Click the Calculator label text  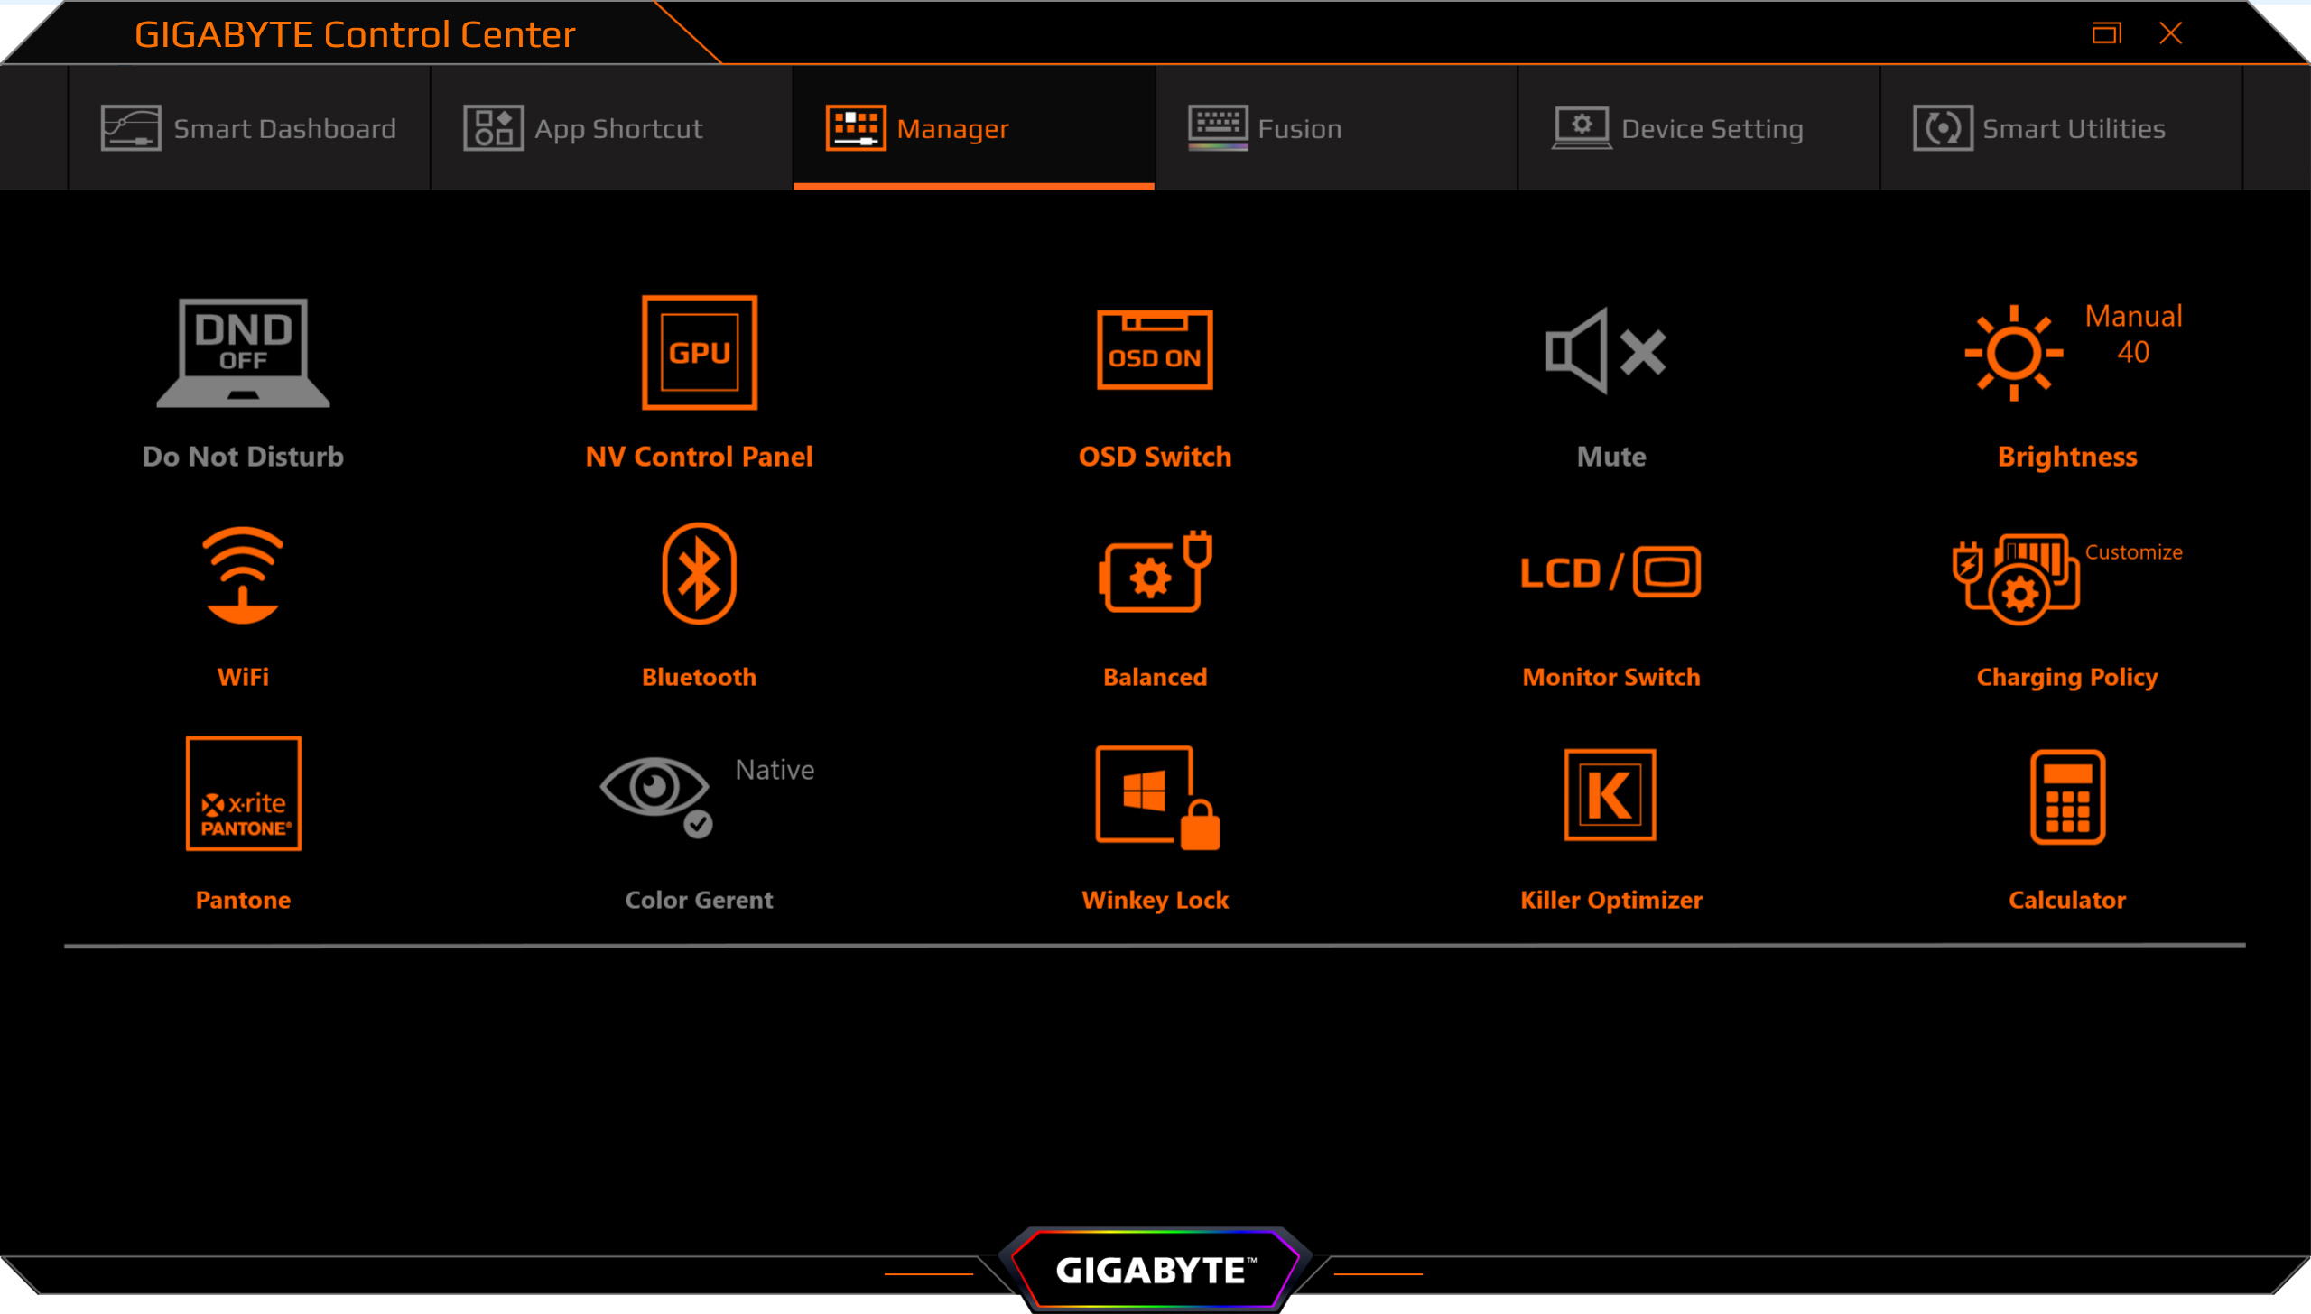point(2067,900)
